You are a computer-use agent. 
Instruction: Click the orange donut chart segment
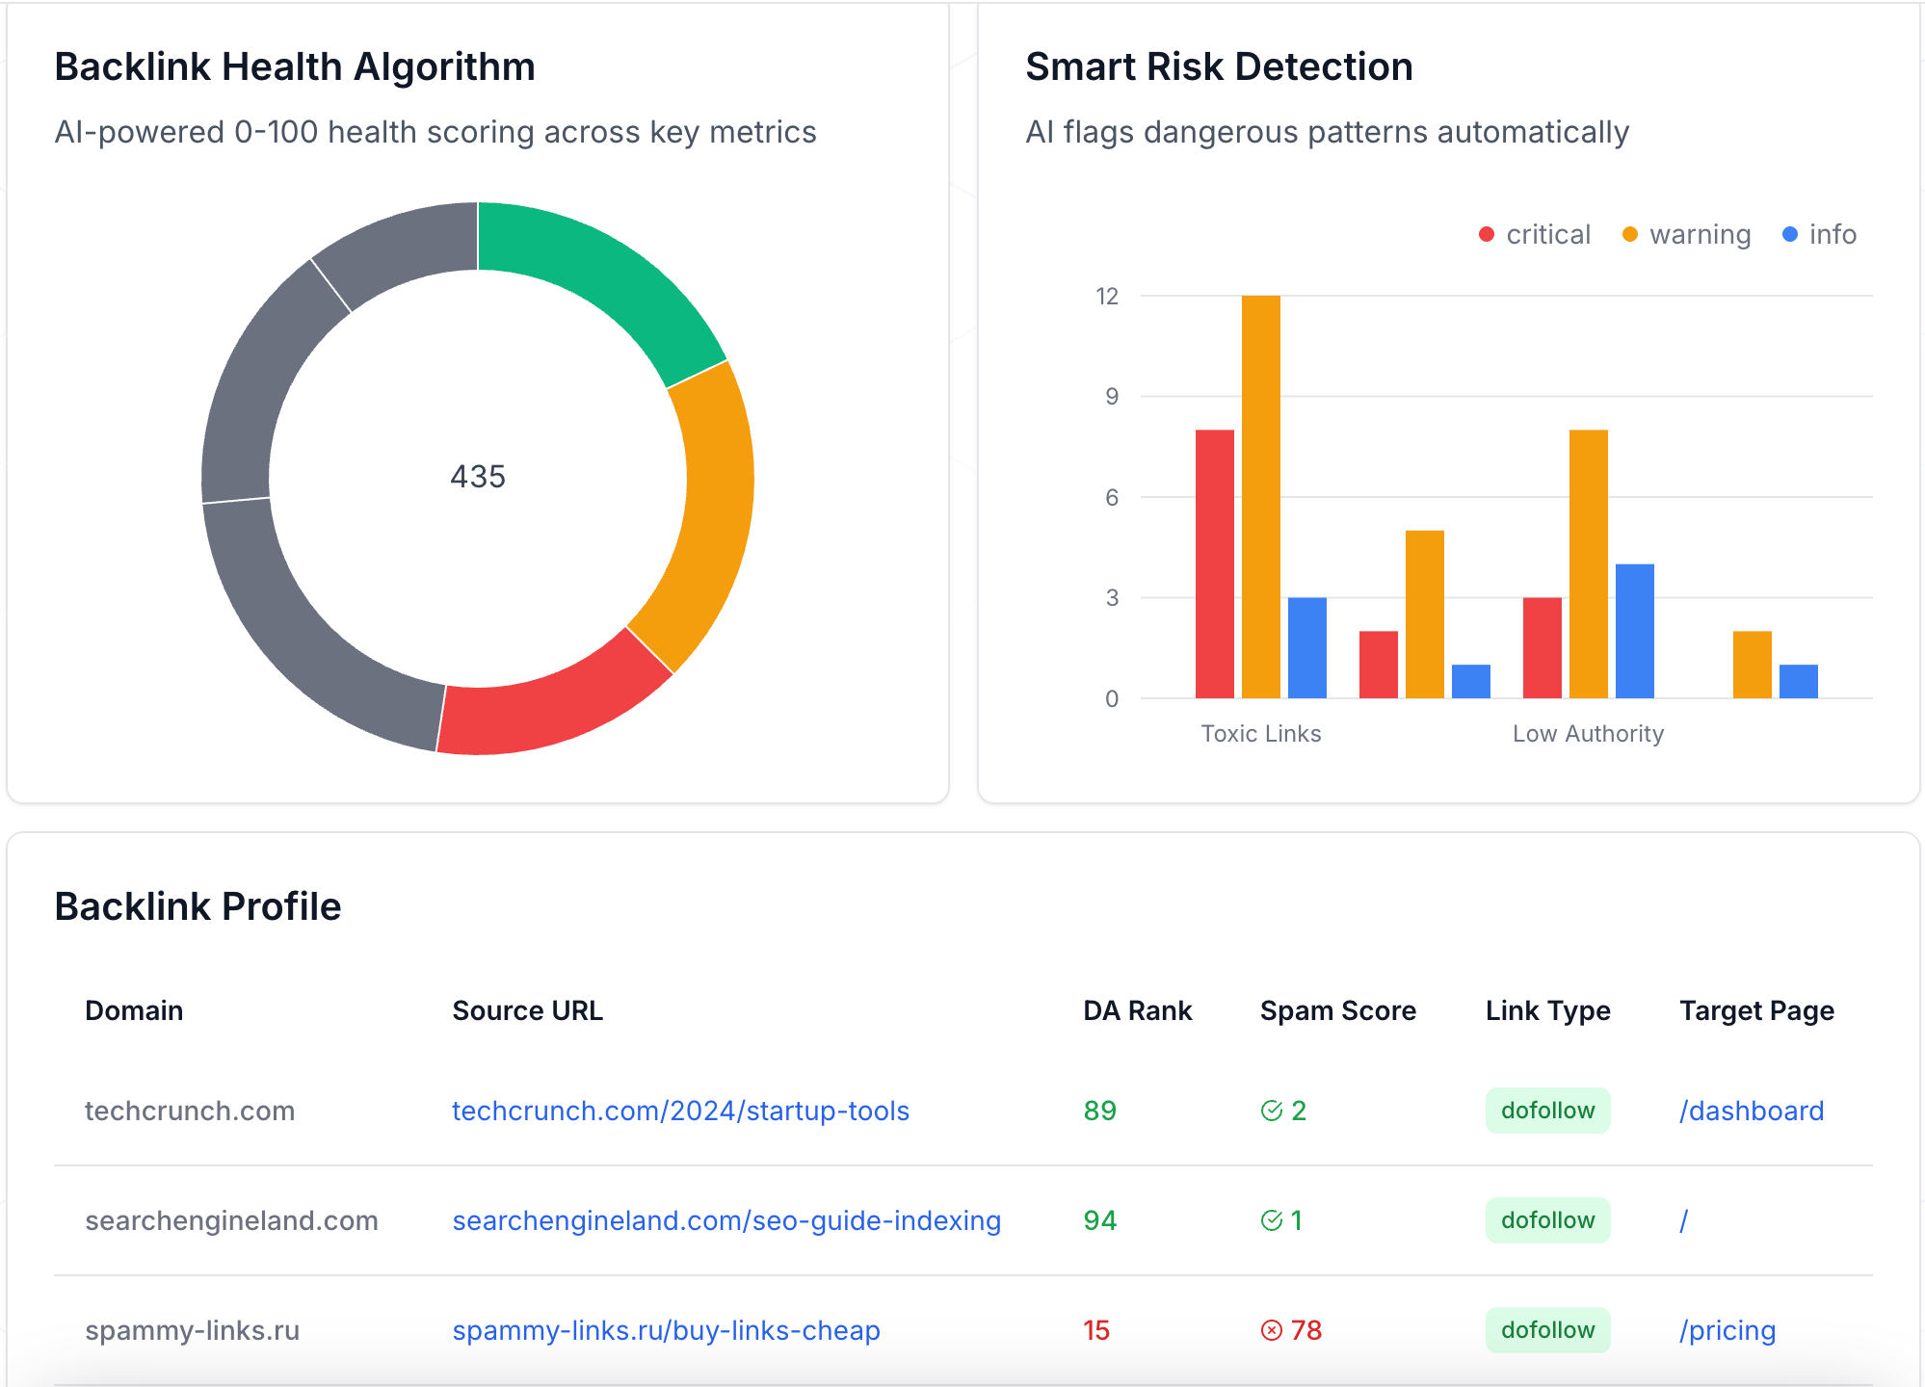(x=713, y=510)
